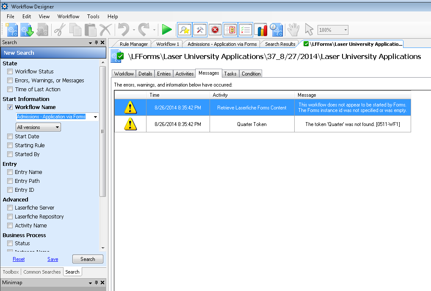431x291 pixels.
Task: Click the Reset link
Action: 19,259
